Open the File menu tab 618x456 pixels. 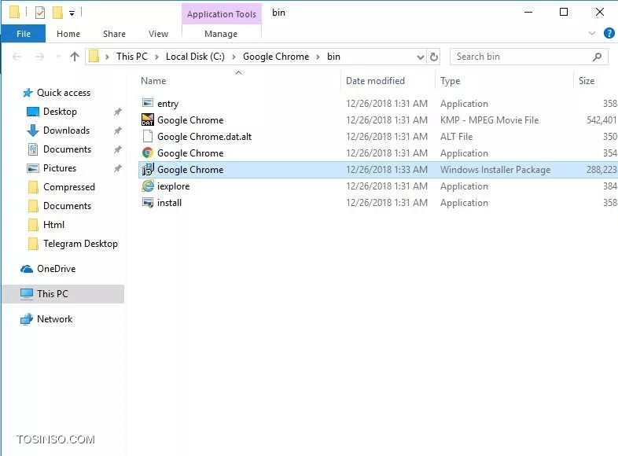[24, 34]
